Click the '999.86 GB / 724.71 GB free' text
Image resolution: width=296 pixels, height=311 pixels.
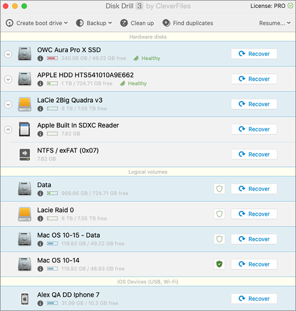(x=95, y=193)
